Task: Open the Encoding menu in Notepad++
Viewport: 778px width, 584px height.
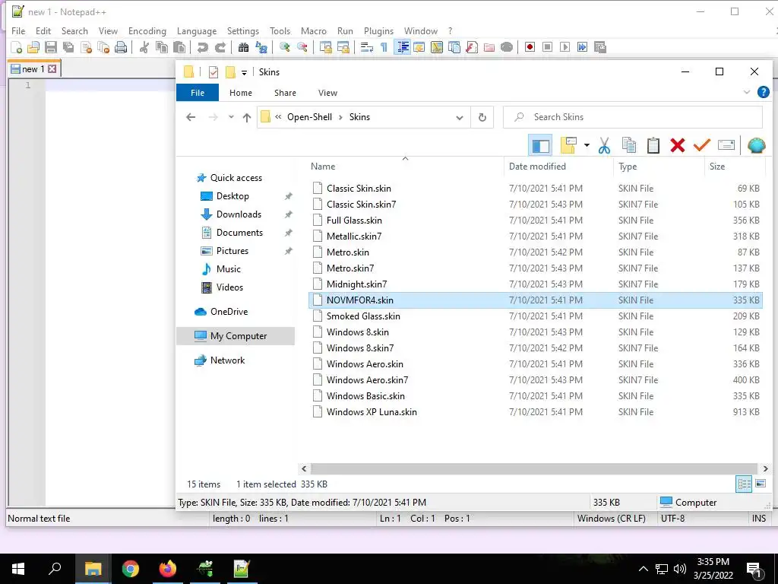Action: pos(147,30)
